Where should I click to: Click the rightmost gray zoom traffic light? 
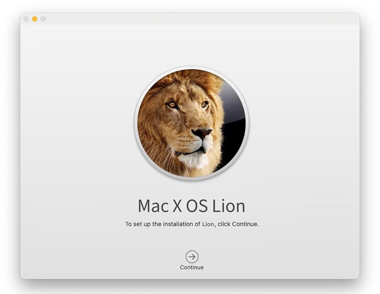pyautogui.click(x=43, y=18)
